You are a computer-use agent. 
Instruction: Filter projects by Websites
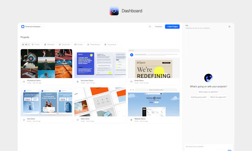point(50,44)
